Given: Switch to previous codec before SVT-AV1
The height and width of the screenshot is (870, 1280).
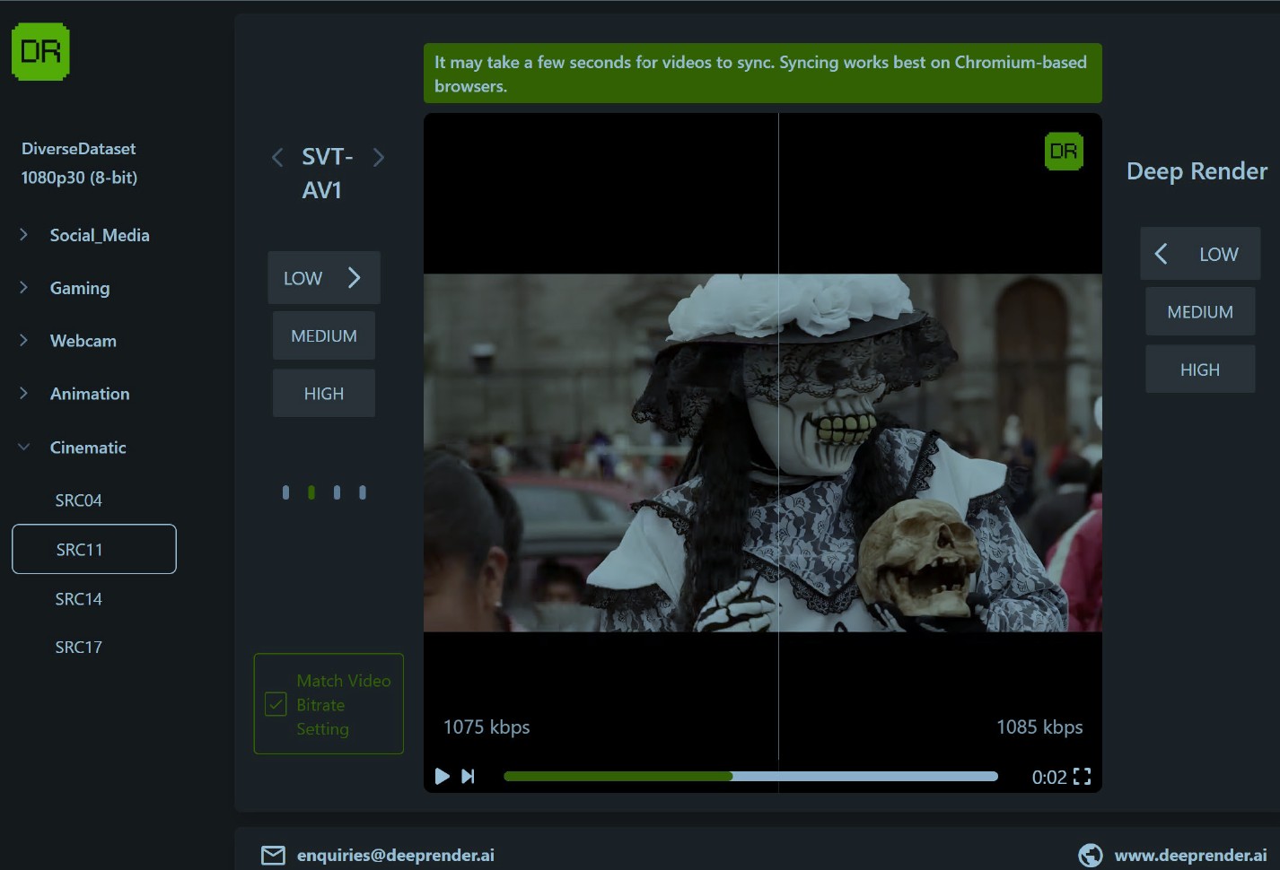Looking at the screenshot, I should [277, 158].
